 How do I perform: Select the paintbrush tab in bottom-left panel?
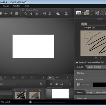coord(5,77)
